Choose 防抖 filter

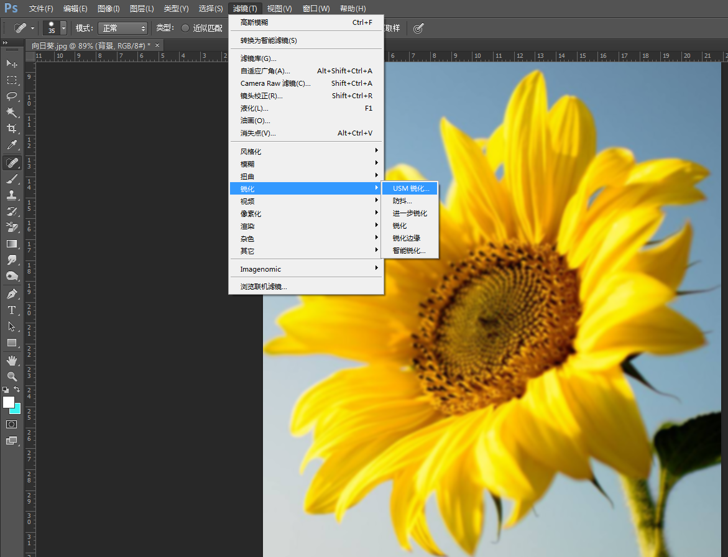(410, 201)
